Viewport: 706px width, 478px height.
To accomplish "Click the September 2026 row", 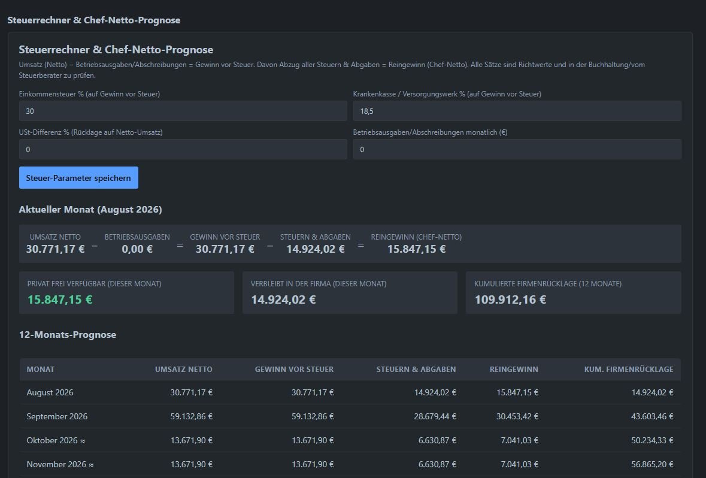I will (x=350, y=416).
